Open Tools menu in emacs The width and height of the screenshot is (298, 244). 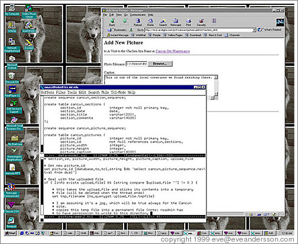72,93
